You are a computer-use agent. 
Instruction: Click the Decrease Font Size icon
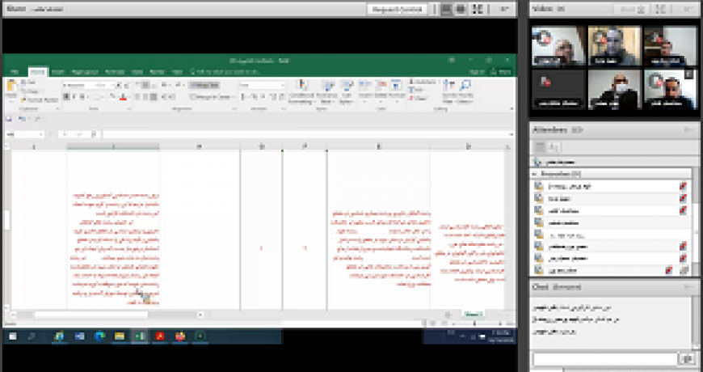[x=126, y=85]
